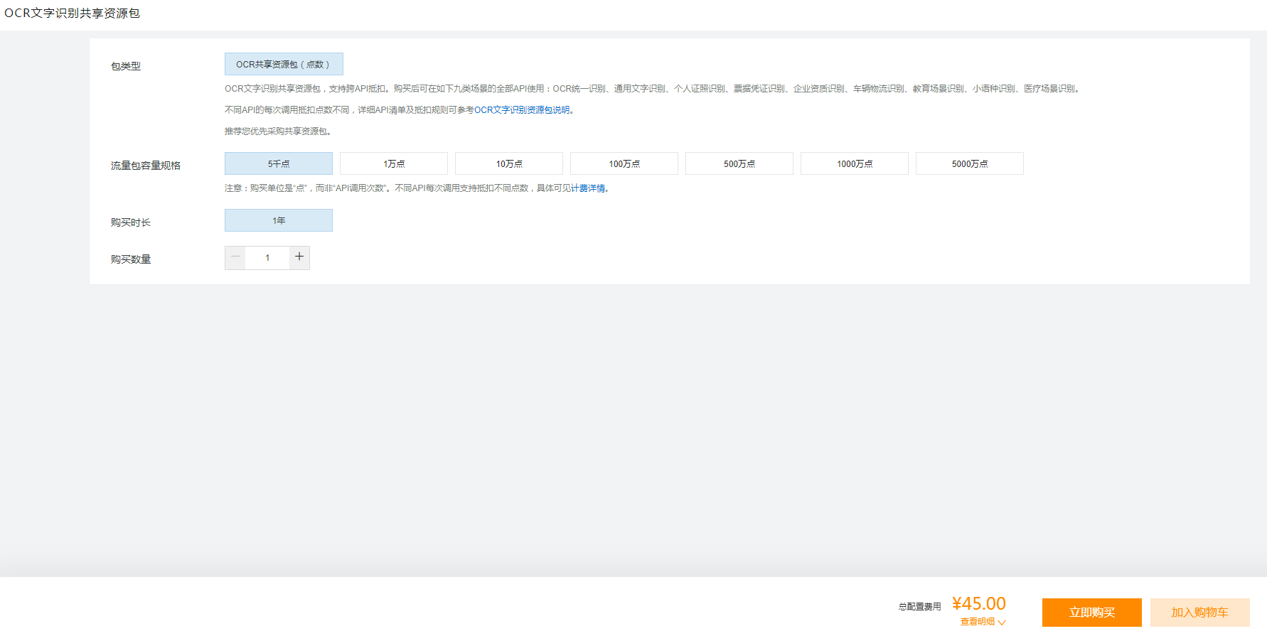Select the 5000万点 capacity option
This screenshot has width=1267, height=636.
point(970,163)
